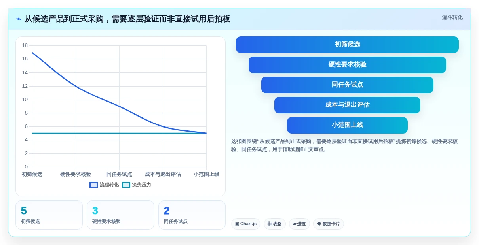Click the 小范围上线 x-axis label
Viewport: 479px width, 245px height.
[206, 174]
